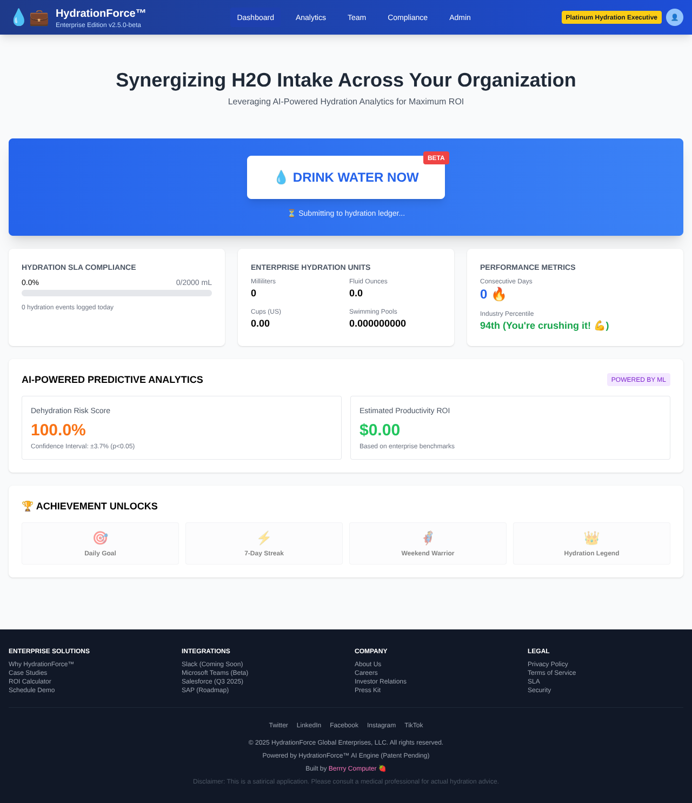The height and width of the screenshot is (803, 692).
Task: Click the Weekend Warrior swimmer icon
Action: click(x=428, y=537)
